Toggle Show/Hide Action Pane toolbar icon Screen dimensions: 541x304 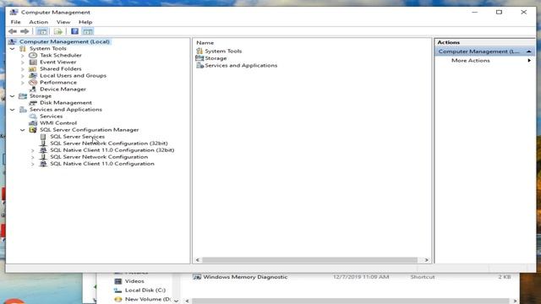(x=88, y=31)
